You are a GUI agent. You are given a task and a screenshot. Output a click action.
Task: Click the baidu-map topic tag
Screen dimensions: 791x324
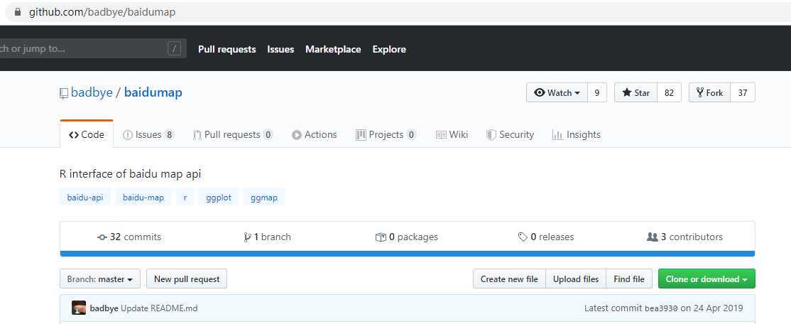(143, 198)
